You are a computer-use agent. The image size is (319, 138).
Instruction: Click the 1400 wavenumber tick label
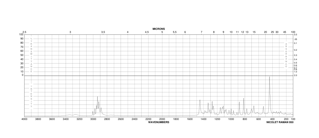[204, 119]
